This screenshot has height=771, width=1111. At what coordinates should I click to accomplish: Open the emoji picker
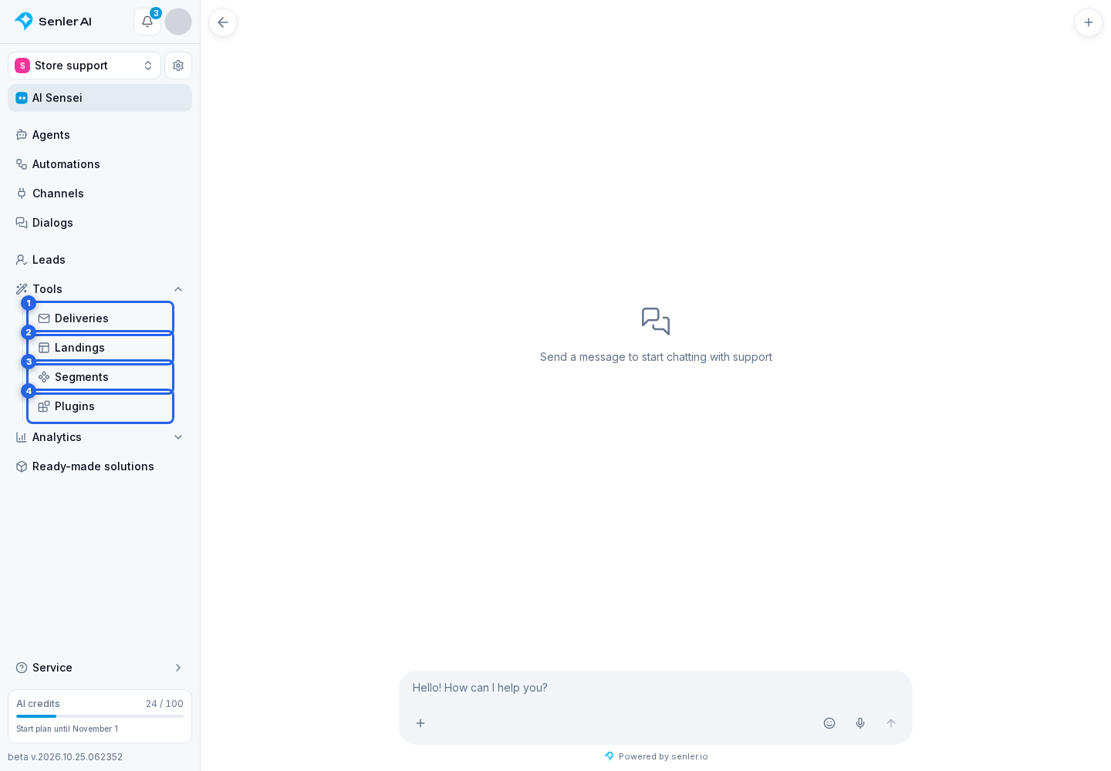[829, 723]
